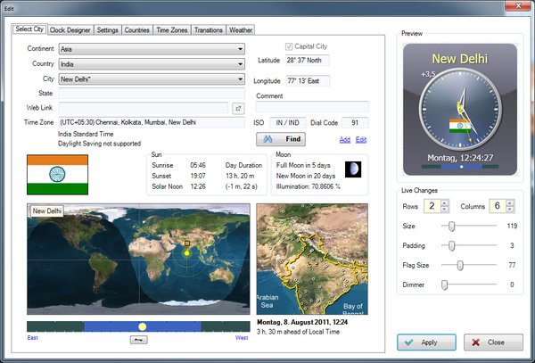Toggle the Capital City checkbox
The width and height of the screenshot is (535, 363).
coord(290,46)
